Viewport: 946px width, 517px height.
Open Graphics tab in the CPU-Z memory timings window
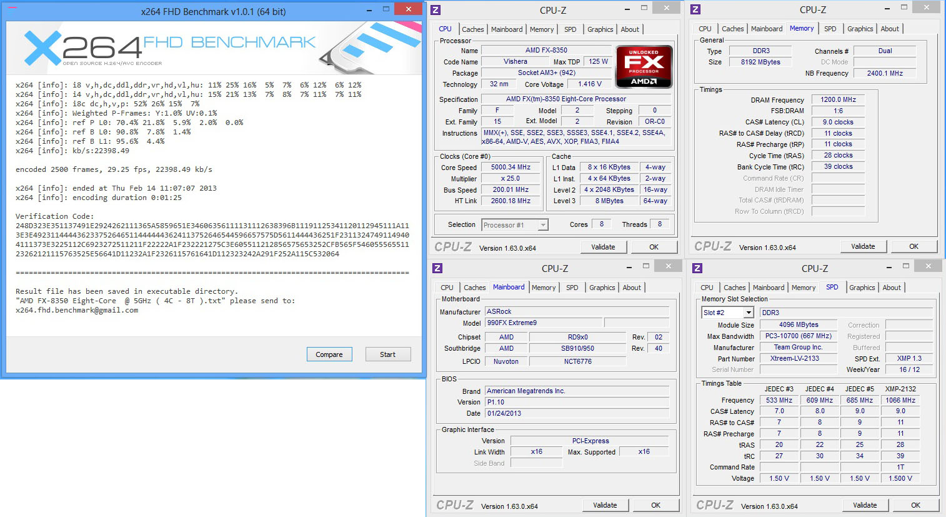(860, 29)
